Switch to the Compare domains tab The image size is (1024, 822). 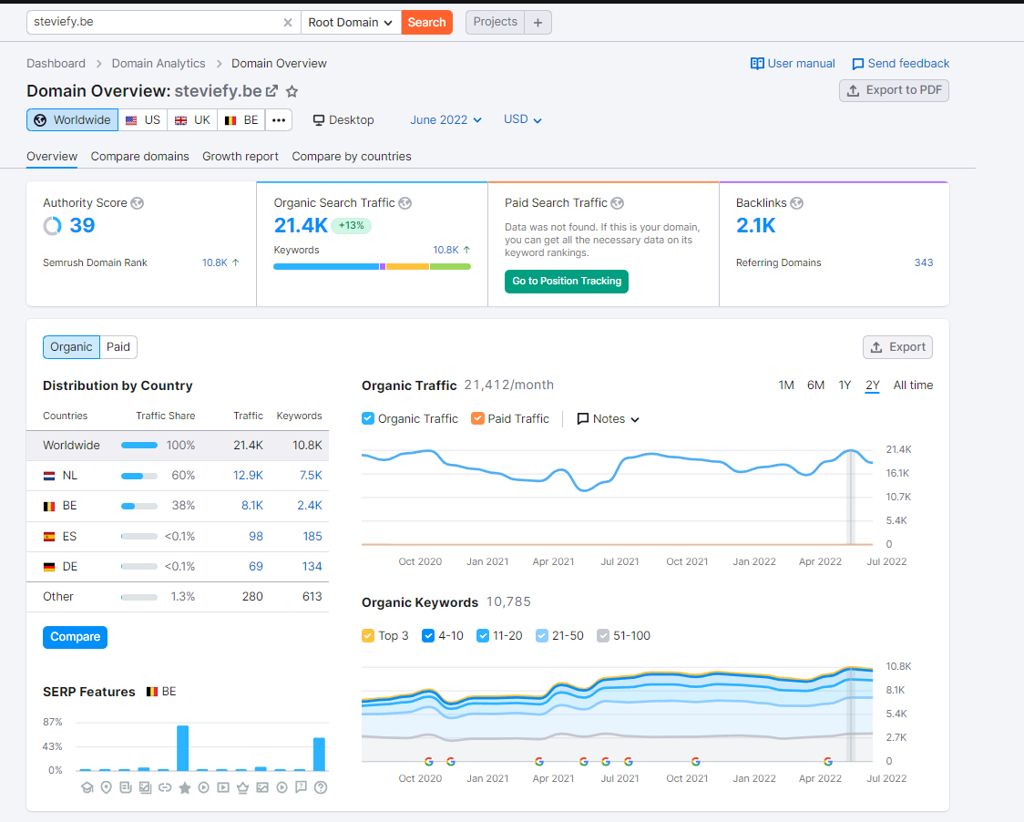point(139,156)
